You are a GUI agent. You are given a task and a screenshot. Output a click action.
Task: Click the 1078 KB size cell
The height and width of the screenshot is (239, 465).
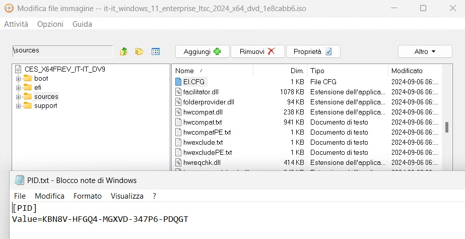(292, 92)
